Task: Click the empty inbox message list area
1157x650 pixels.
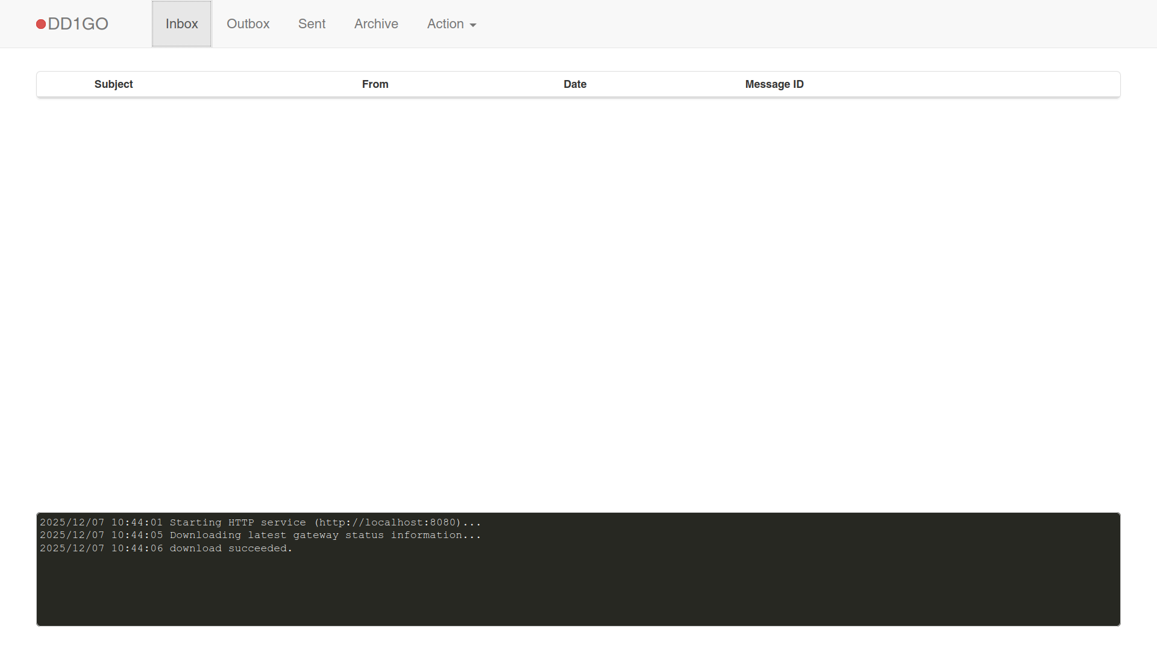Action: [578, 289]
